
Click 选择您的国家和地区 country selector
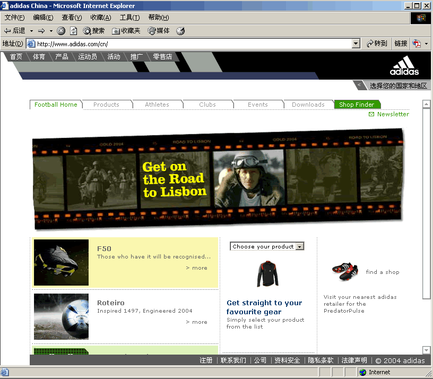point(398,86)
